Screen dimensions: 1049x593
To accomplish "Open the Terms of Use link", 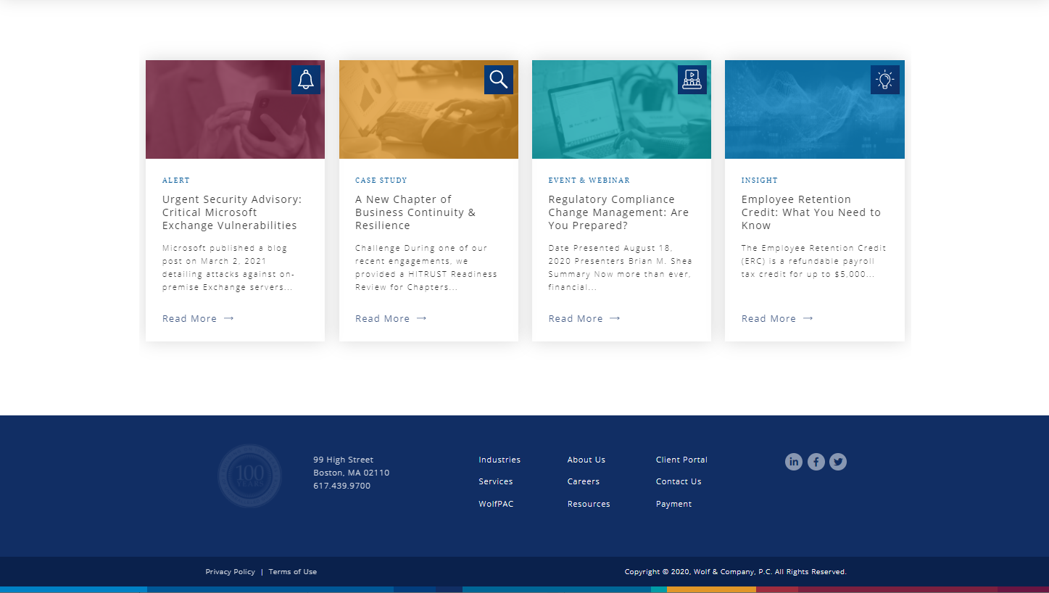I will pyautogui.click(x=293, y=572).
